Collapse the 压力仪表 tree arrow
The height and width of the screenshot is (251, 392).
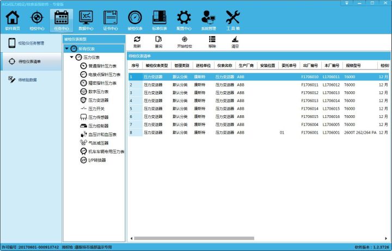pyautogui.click(x=72, y=57)
